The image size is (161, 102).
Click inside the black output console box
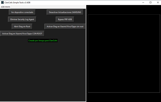pos(124,54)
